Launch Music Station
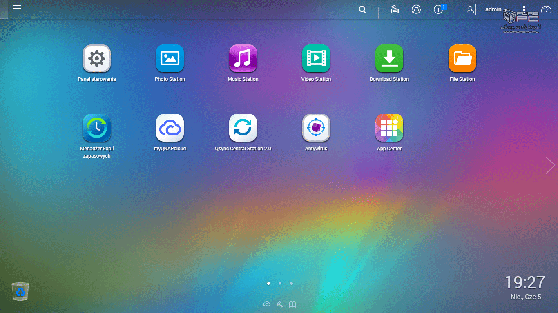 click(x=243, y=58)
